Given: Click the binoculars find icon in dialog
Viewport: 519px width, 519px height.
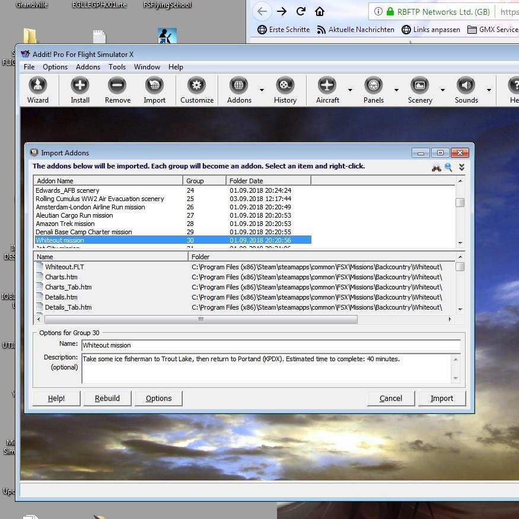Looking at the screenshot, I should (x=436, y=168).
